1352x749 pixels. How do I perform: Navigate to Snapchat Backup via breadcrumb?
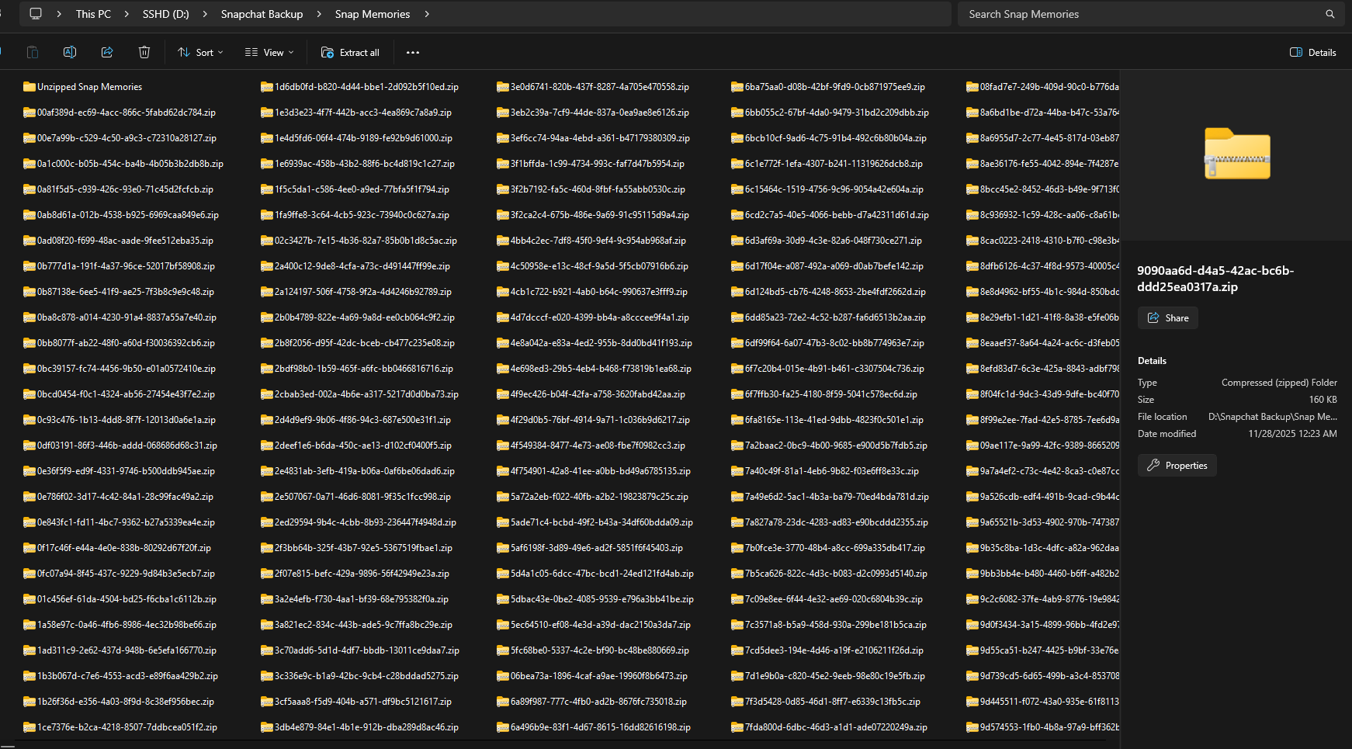click(x=262, y=13)
